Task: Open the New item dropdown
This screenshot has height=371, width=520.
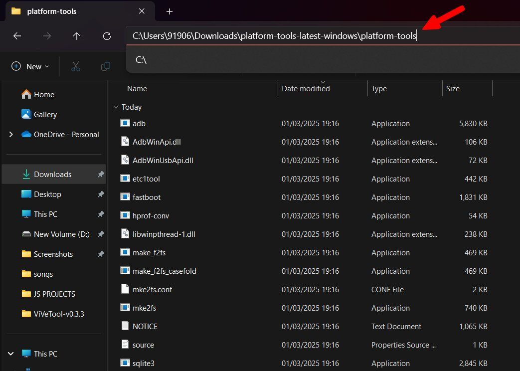Action: coord(30,66)
